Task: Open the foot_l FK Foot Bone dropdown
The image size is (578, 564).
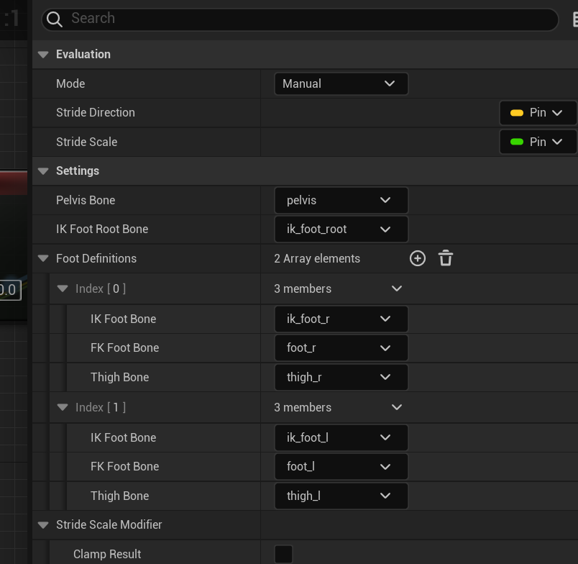Action: click(x=341, y=466)
